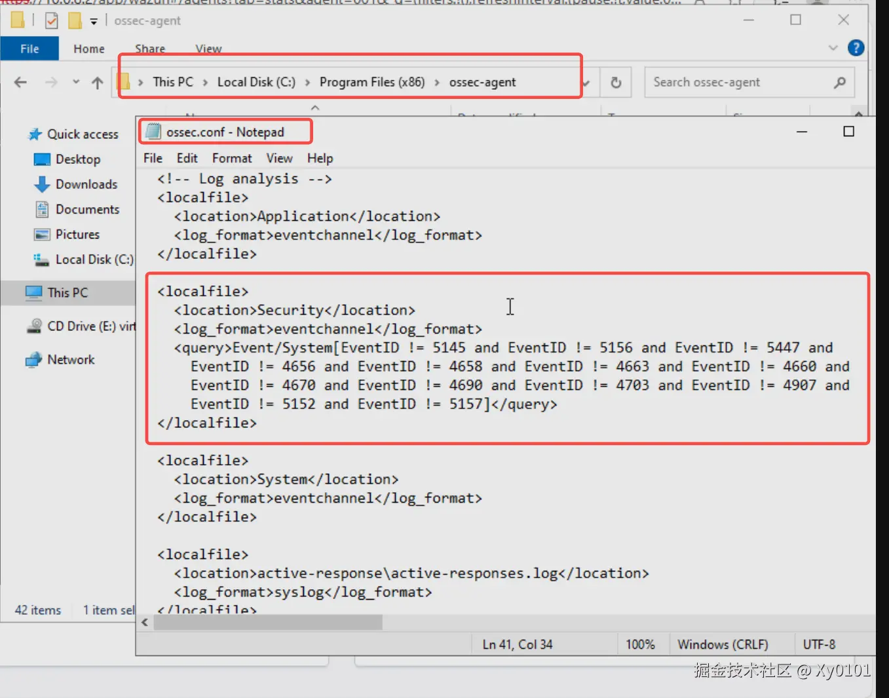Click the '<location>Application</location>' line
The height and width of the screenshot is (698, 889).
tap(307, 216)
